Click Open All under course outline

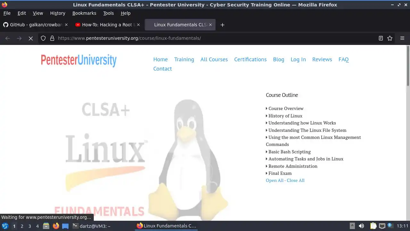click(275, 180)
